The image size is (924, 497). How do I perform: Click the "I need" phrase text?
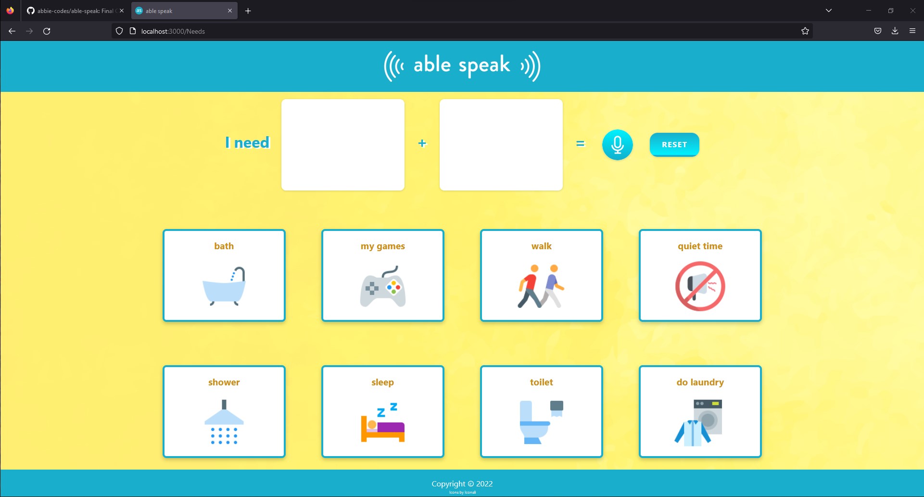point(248,143)
